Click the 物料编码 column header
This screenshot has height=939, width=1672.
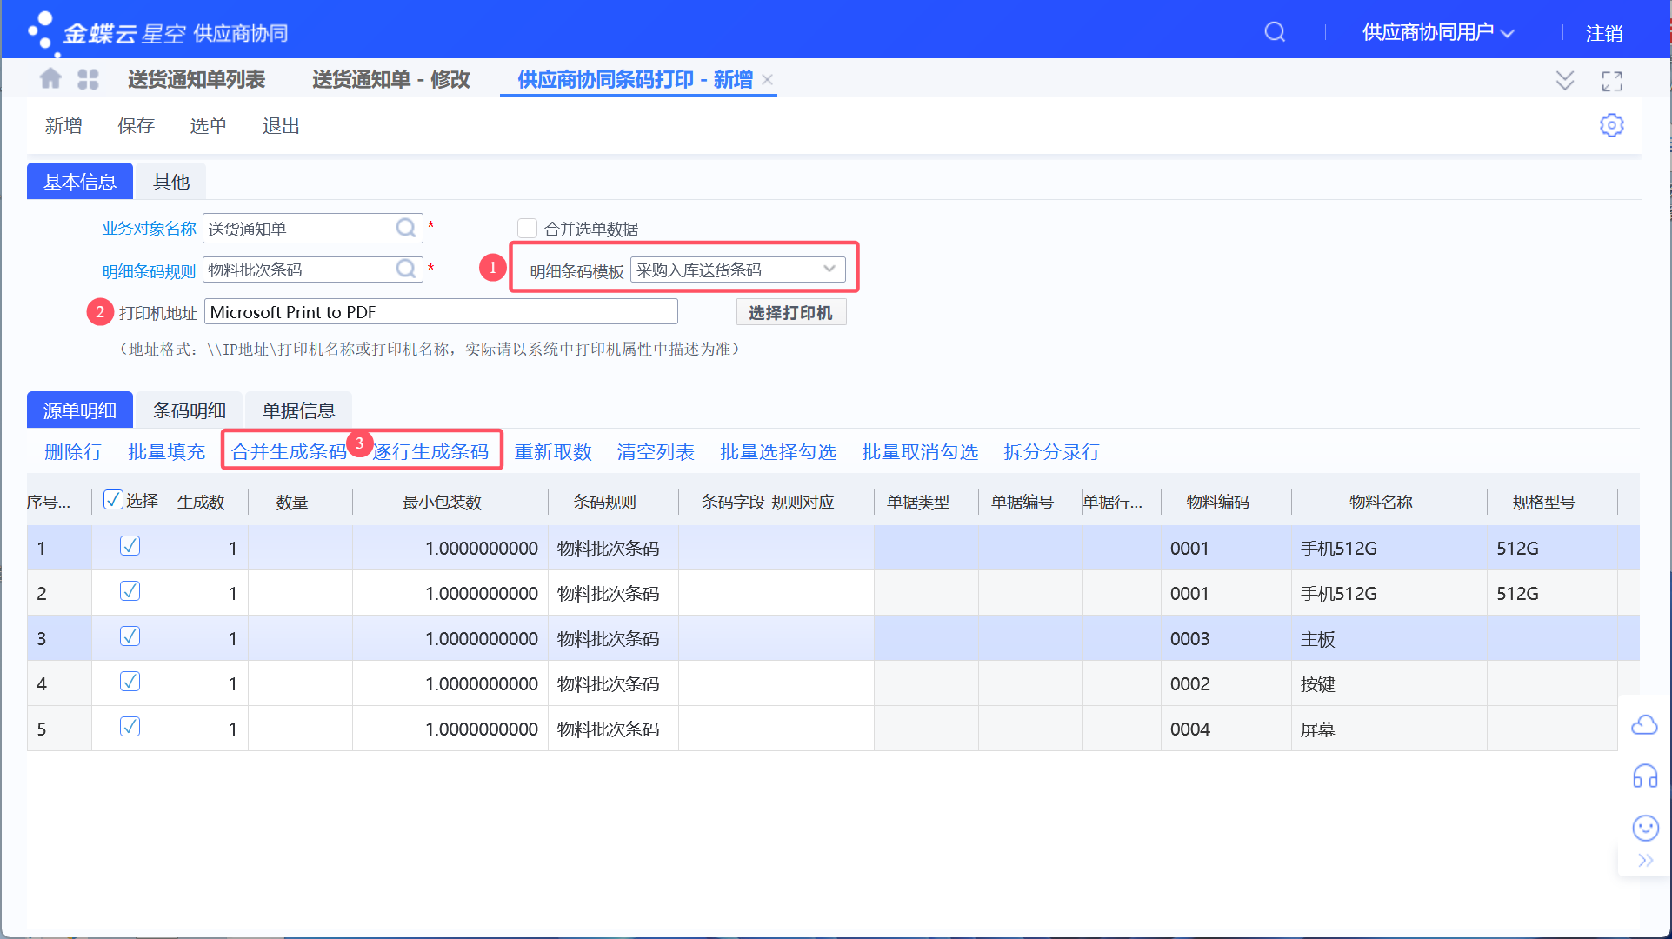click(x=1217, y=502)
